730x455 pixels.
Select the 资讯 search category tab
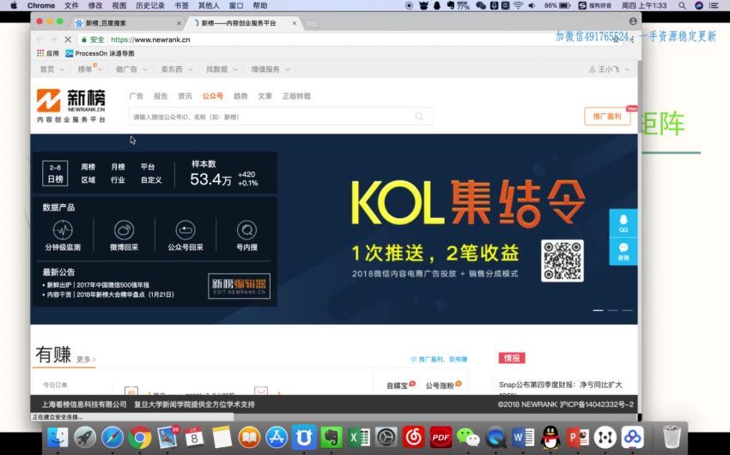(x=185, y=96)
